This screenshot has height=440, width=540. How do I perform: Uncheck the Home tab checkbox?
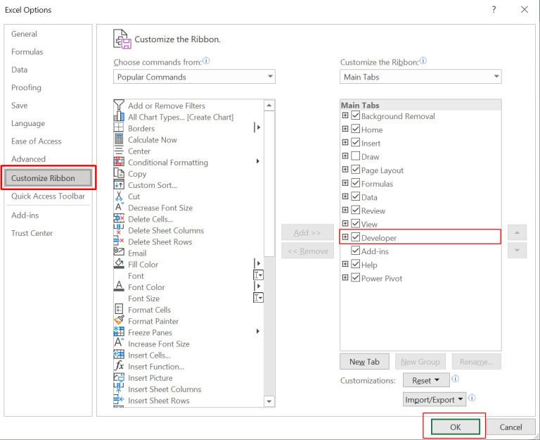(x=355, y=129)
